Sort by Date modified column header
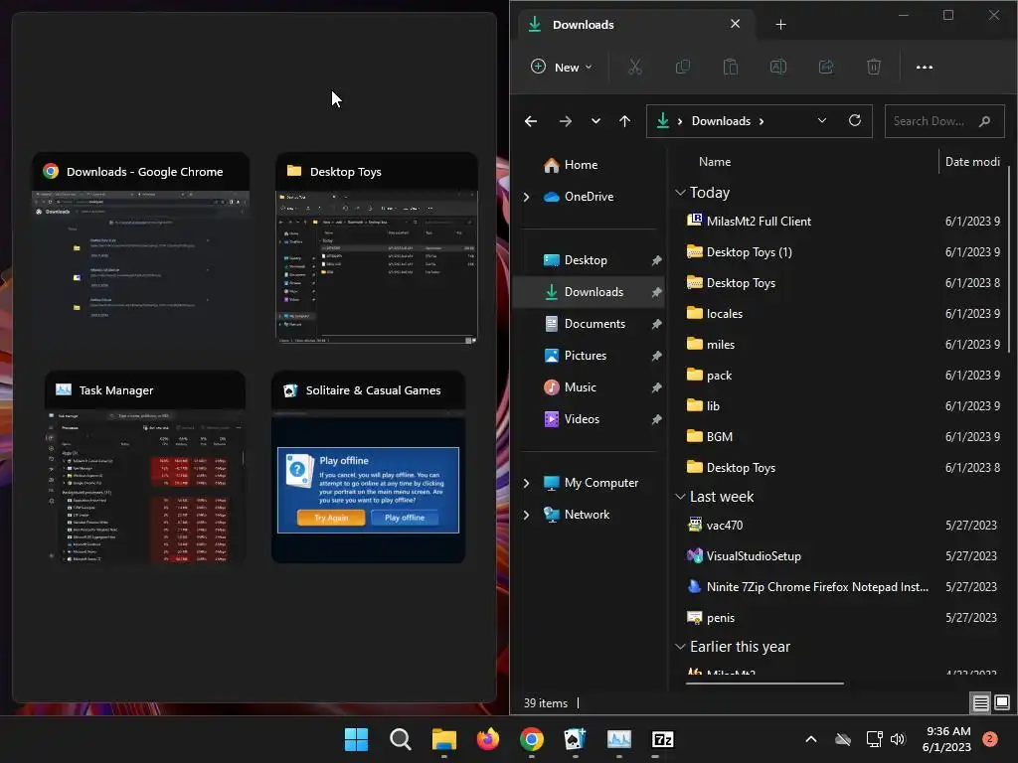 click(x=972, y=162)
